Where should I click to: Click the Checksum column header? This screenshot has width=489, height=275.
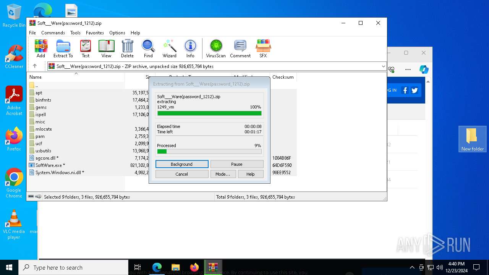[283, 77]
